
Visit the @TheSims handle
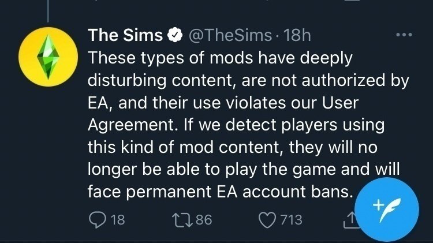[x=230, y=35]
